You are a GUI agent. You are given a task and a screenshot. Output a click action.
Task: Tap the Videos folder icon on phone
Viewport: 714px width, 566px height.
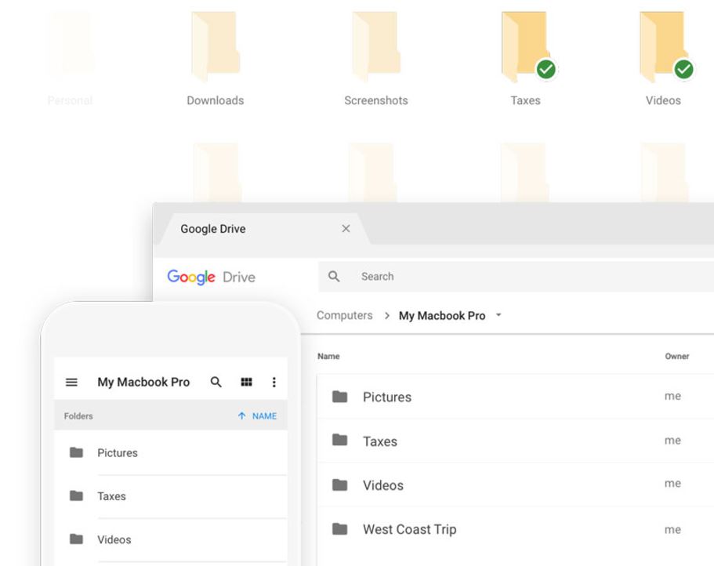click(76, 539)
